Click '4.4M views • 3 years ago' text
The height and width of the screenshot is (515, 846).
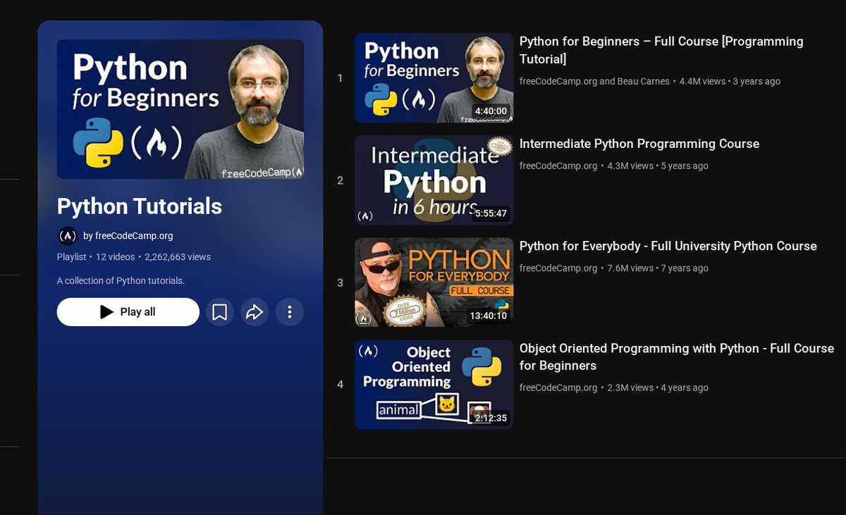pos(730,81)
